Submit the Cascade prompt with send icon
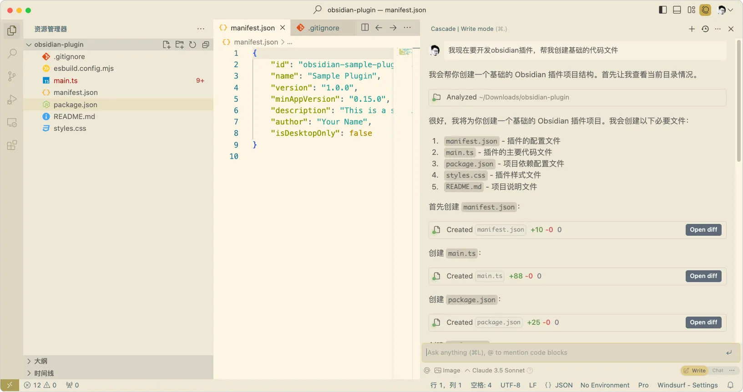The width and height of the screenshot is (743, 392). tap(729, 352)
